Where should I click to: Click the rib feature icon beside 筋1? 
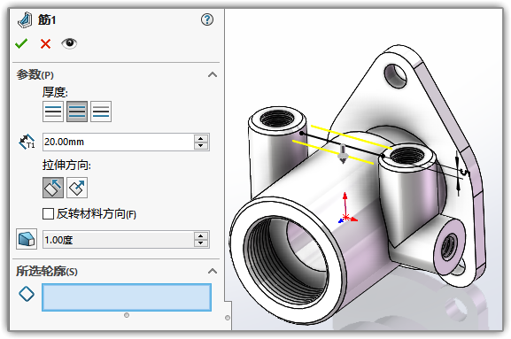[25, 20]
